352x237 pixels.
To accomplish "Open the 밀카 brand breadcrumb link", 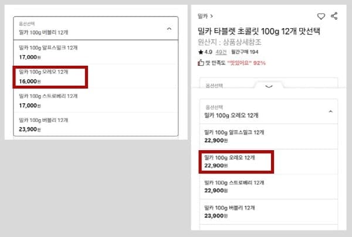I will click(x=205, y=16).
